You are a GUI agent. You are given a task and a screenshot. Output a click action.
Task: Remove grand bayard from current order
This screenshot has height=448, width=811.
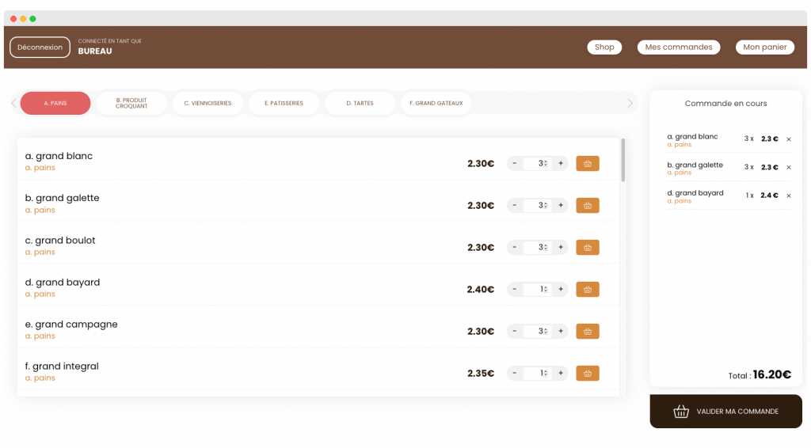[x=789, y=196]
